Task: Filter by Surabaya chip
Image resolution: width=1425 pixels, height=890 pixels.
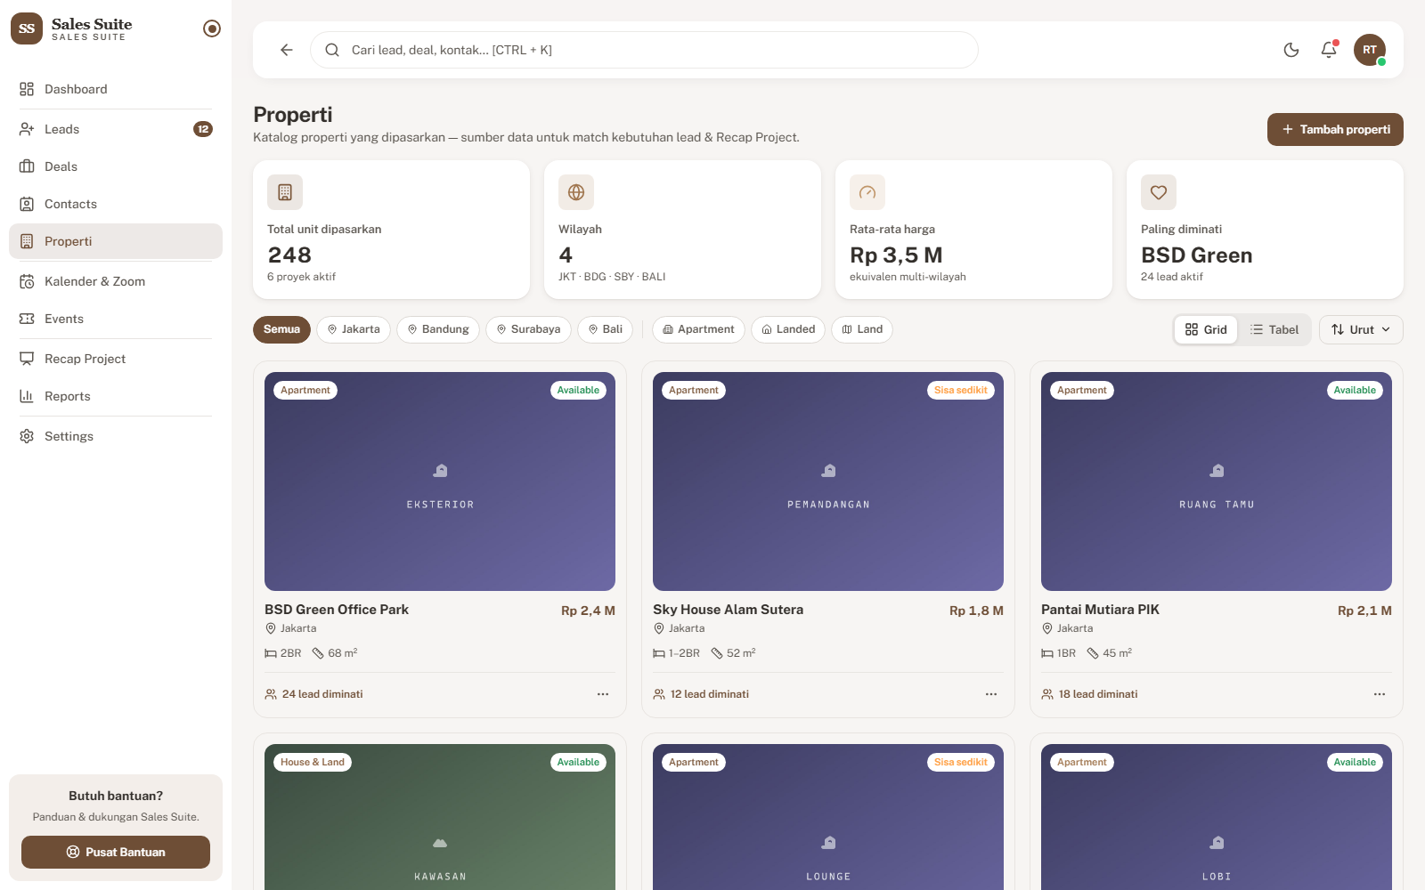Action: click(528, 329)
